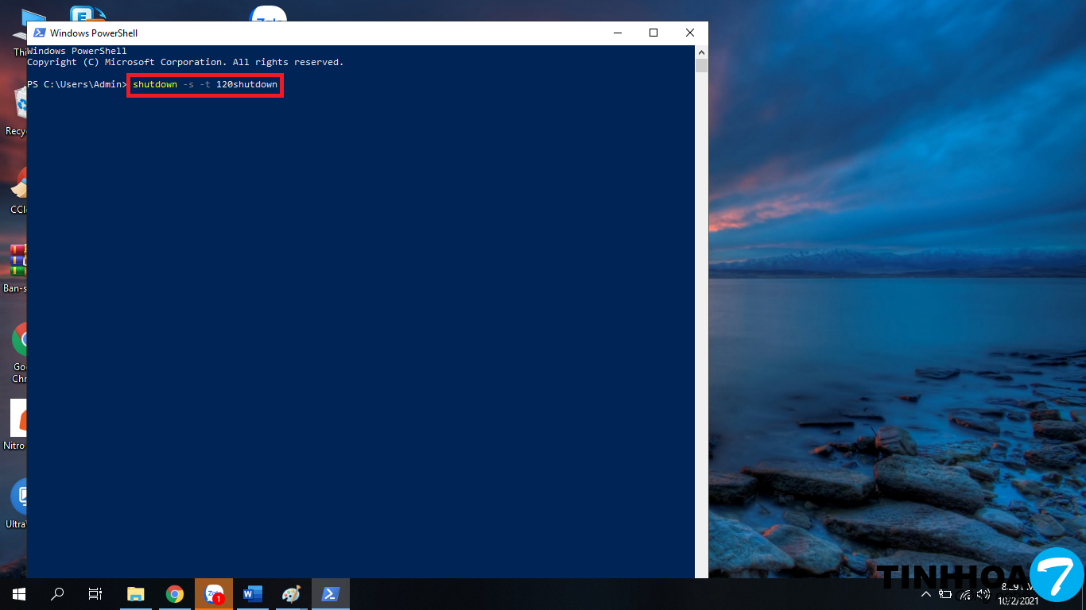The width and height of the screenshot is (1086, 610).
Task: Open Paint from the taskbar
Action: pos(292,593)
